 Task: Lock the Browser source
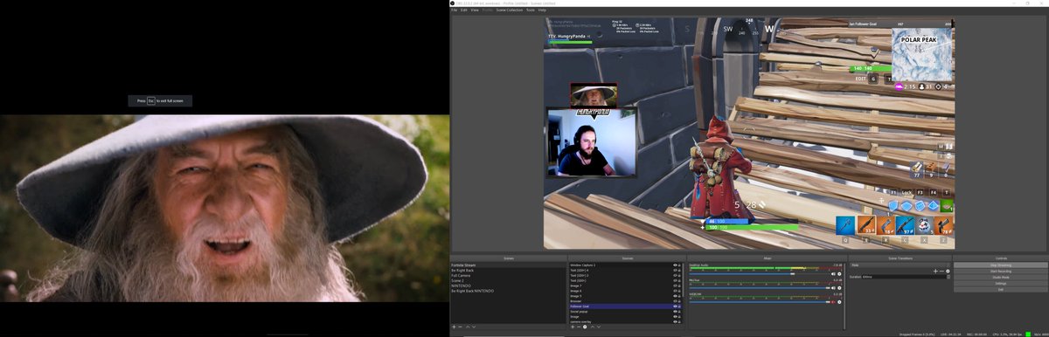coord(679,301)
